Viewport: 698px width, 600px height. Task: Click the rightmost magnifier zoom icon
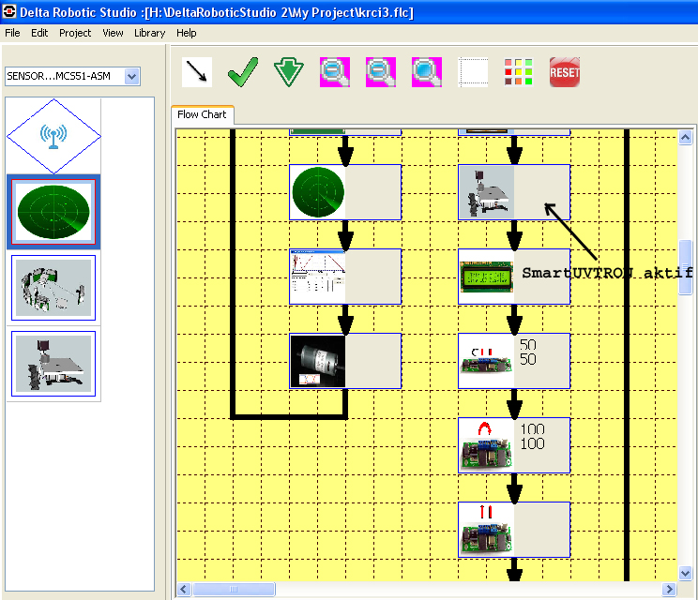pos(427,72)
